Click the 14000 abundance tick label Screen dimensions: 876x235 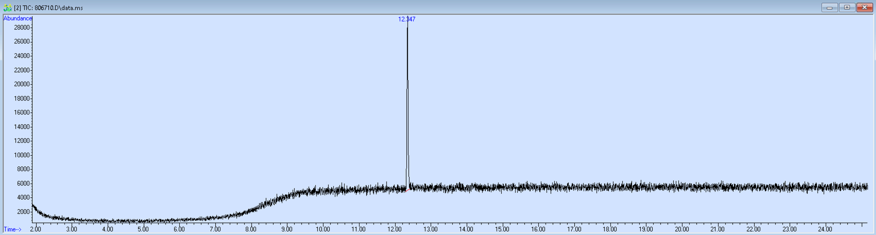point(22,127)
